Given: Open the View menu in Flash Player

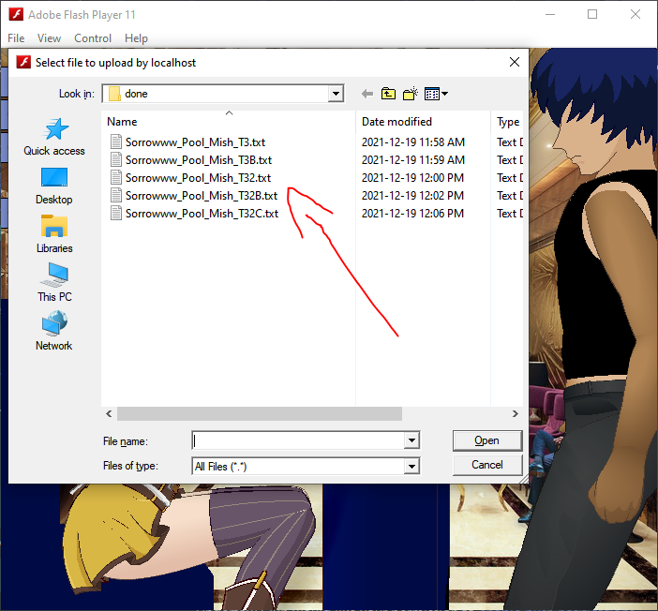Looking at the screenshot, I should coord(49,38).
